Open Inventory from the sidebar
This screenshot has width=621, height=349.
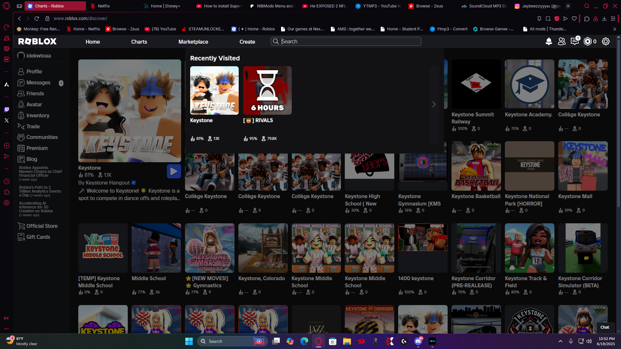point(38,115)
